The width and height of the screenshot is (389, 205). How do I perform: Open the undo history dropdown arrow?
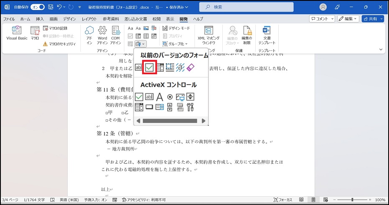pos(64,7)
